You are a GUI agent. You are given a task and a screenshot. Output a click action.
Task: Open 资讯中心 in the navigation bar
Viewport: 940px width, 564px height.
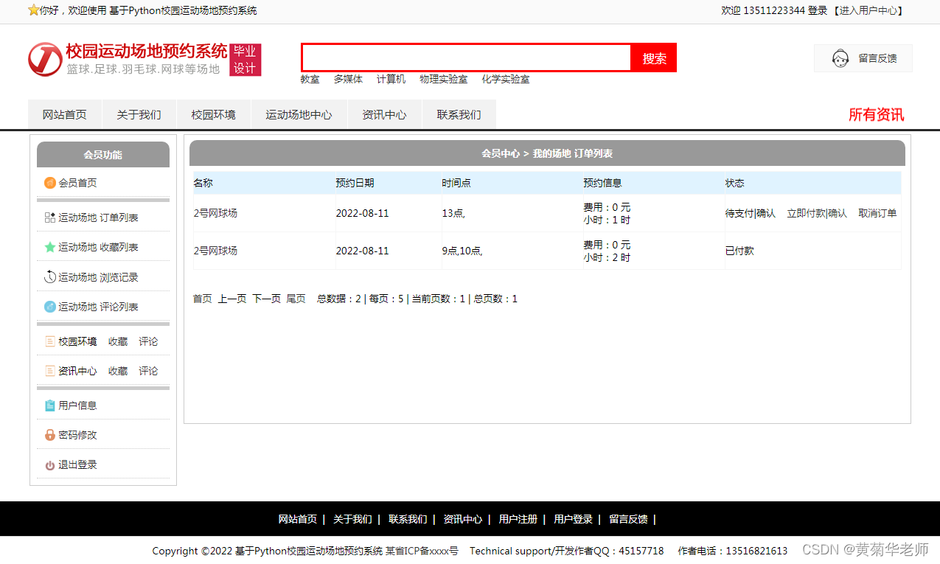(x=385, y=114)
